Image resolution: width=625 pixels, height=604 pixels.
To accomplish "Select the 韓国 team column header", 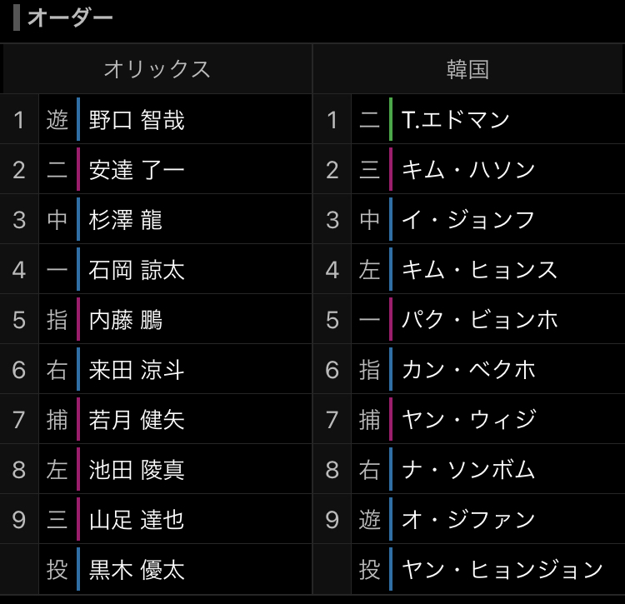I will click(468, 69).
